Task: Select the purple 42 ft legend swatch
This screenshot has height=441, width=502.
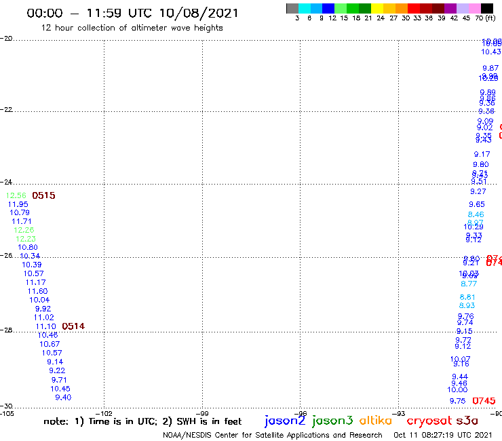Action: (x=450, y=9)
